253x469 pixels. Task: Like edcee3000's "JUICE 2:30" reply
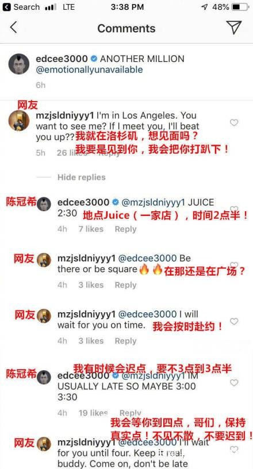coord(234,209)
